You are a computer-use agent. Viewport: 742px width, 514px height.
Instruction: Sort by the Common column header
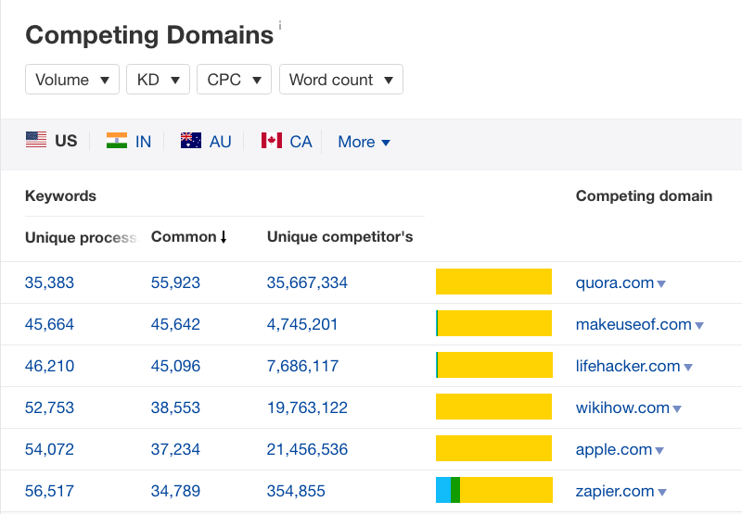[189, 237]
